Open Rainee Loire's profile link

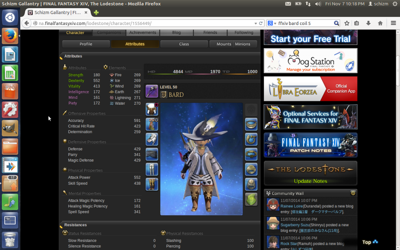point(291,206)
